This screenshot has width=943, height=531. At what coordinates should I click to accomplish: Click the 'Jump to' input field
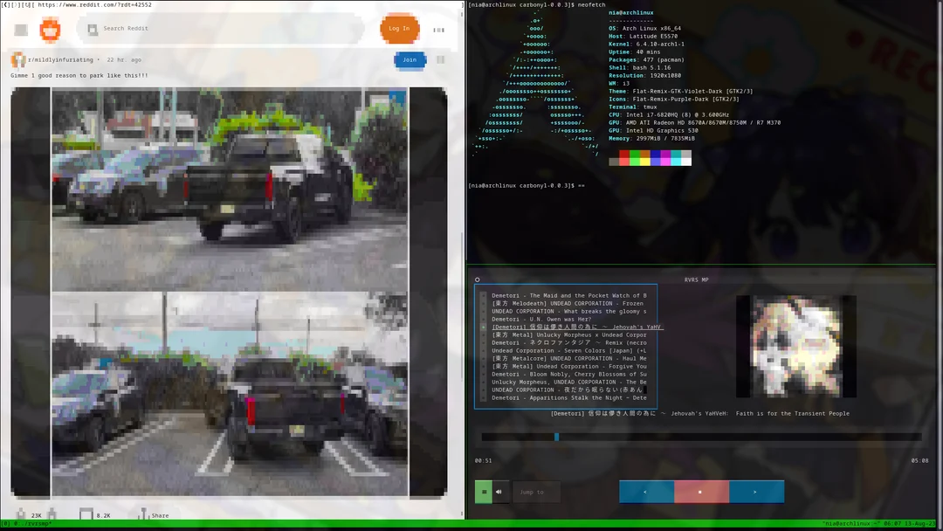coord(536,492)
